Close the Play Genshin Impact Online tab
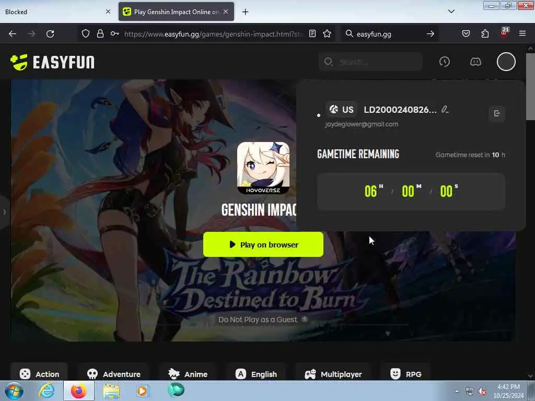 coord(226,11)
